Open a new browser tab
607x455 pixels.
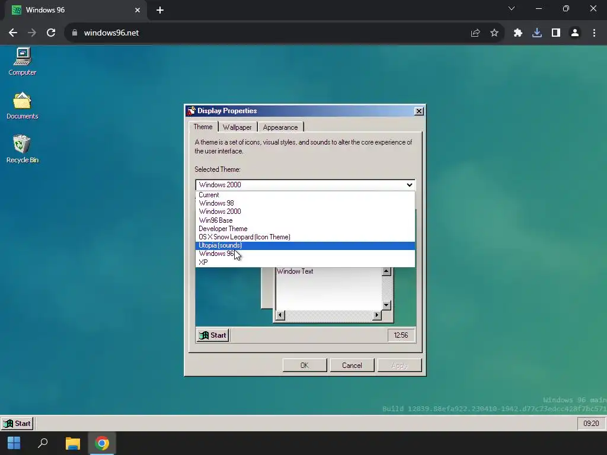[x=160, y=10]
